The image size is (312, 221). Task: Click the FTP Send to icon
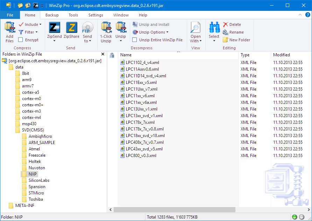pyautogui.click(x=87, y=28)
